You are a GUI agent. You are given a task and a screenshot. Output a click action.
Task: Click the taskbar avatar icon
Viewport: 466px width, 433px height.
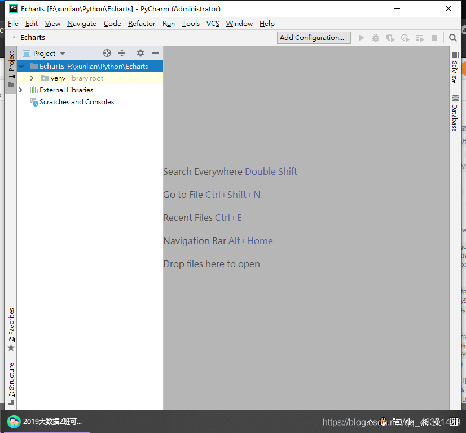[x=14, y=422]
